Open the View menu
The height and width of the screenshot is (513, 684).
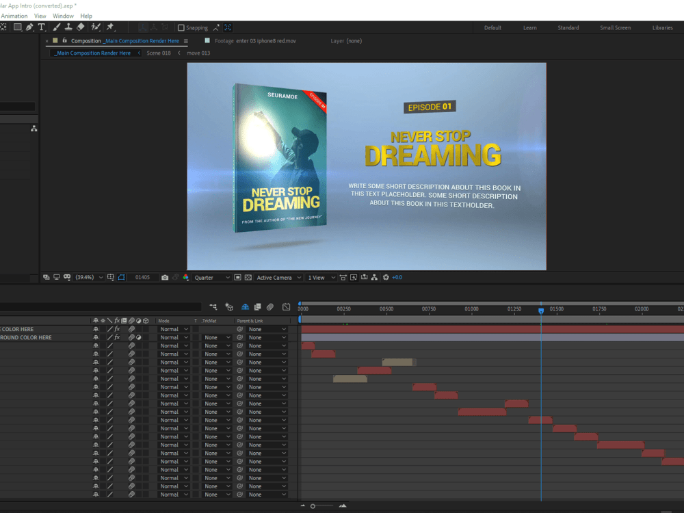pos(40,16)
